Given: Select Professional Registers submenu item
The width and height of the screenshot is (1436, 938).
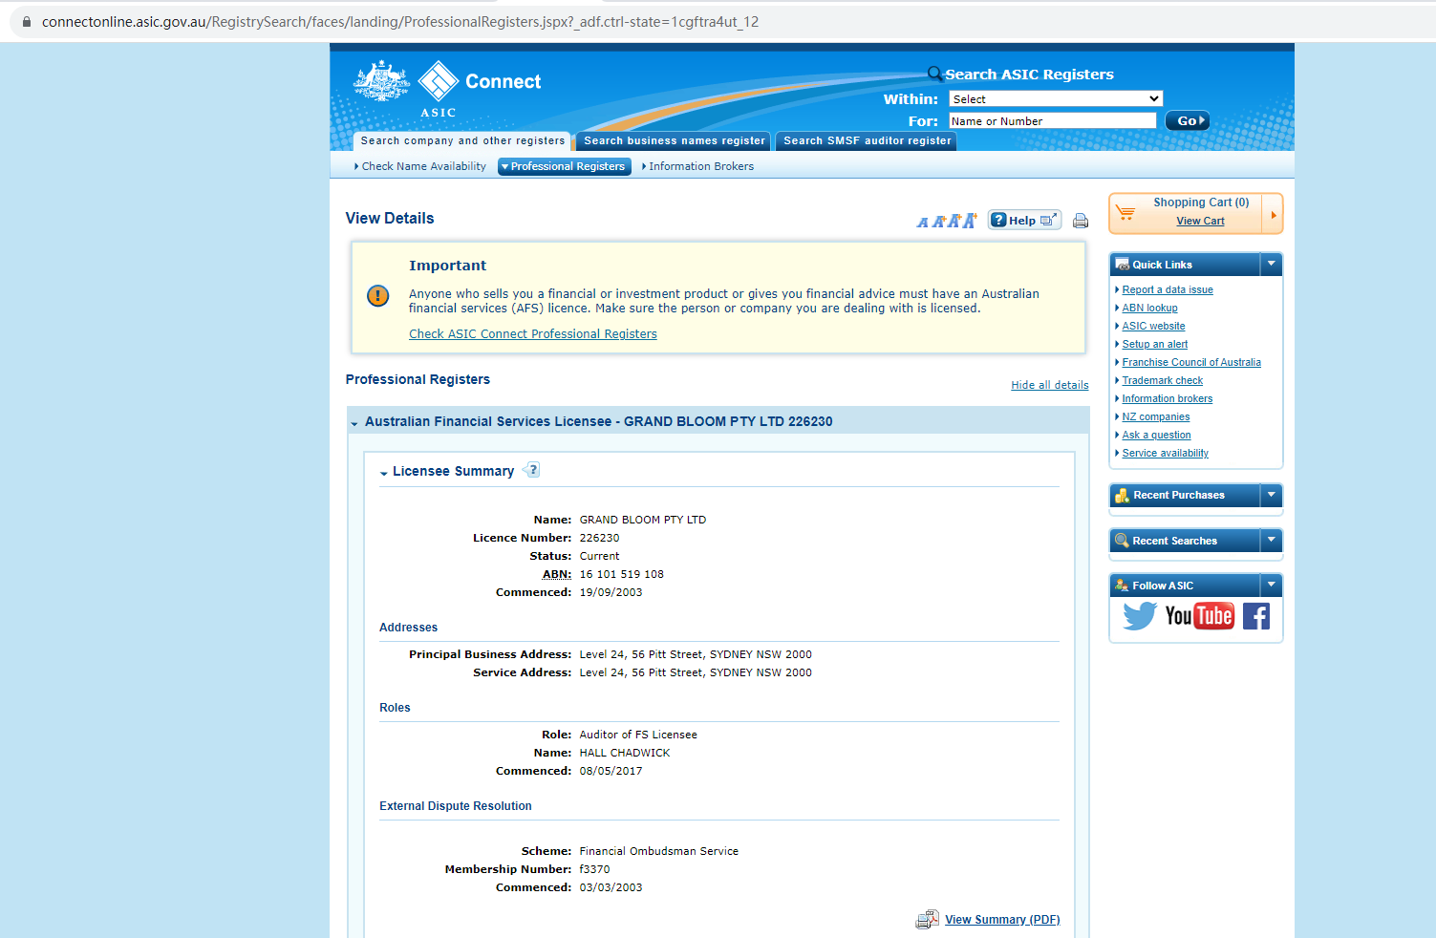Looking at the screenshot, I should click(565, 166).
